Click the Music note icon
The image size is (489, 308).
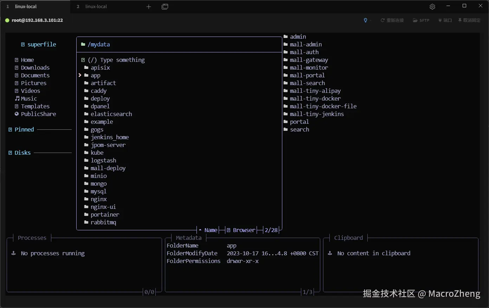(17, 99)
